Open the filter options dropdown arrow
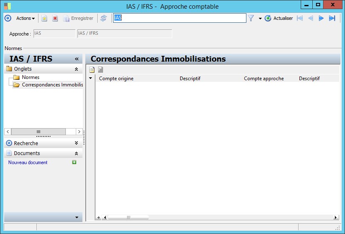 point(260,19)
